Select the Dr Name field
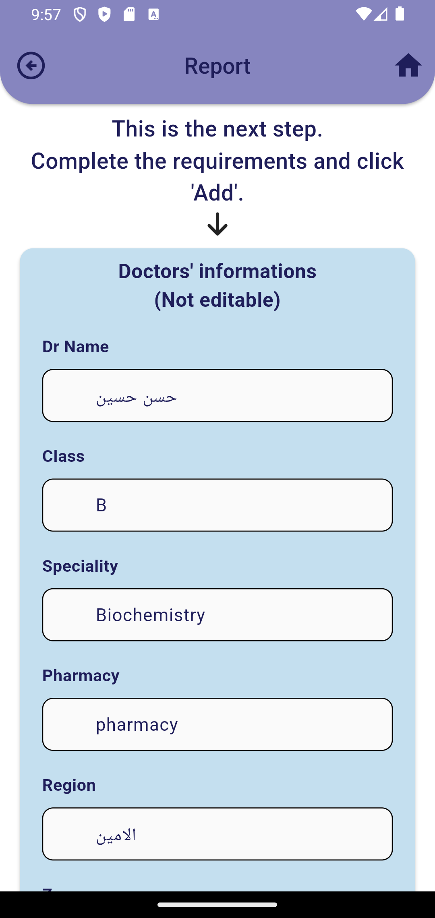Image resolution: width=435 pixels, height=918 pixels. [217, 395]
